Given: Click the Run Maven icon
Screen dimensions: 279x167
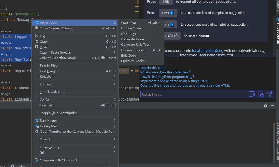Looking at the screenshot, I should [x=37, y=120].
